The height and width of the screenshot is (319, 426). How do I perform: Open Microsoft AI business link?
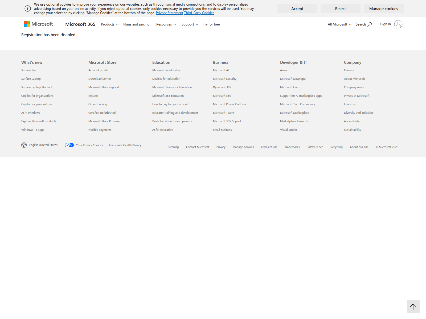[221, 70]
